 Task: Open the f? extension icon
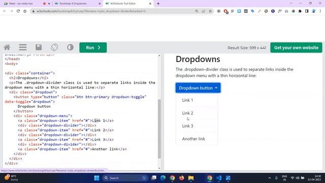tap(280, 11)
